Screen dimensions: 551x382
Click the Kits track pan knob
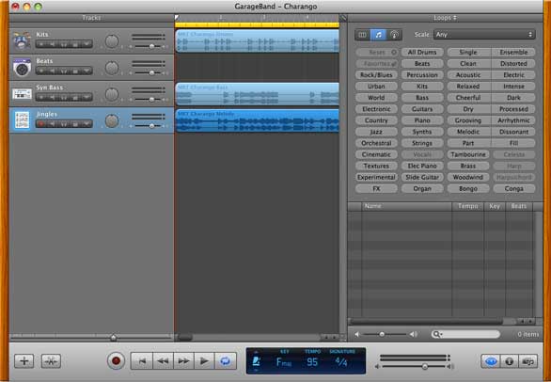tap(112, 41)
